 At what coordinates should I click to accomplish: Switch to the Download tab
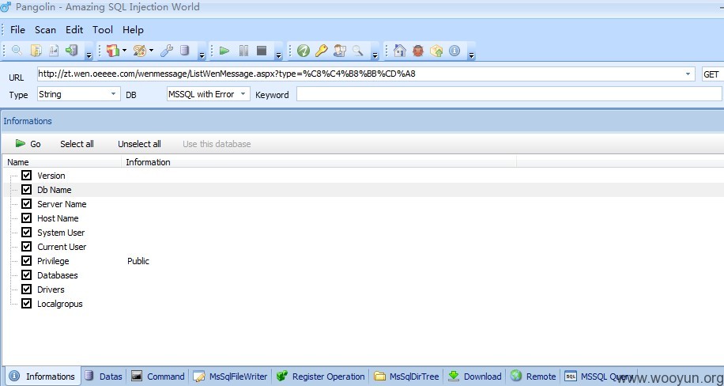pyautogui.click(x=475, y=377)
